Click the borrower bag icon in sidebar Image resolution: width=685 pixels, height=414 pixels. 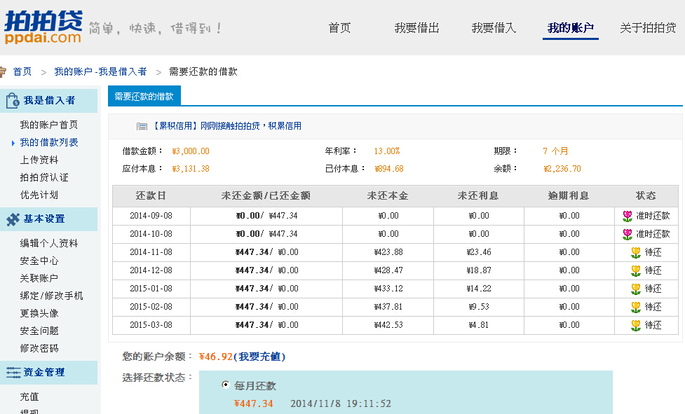(13, 100)
